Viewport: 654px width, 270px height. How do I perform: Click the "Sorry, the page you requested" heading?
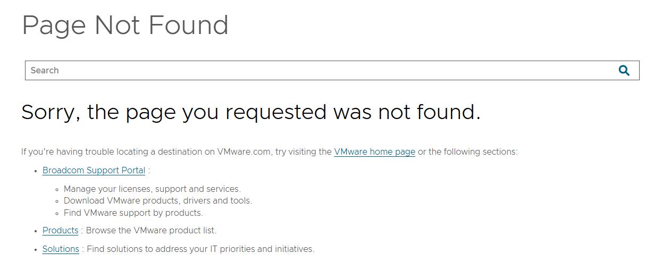250,112
